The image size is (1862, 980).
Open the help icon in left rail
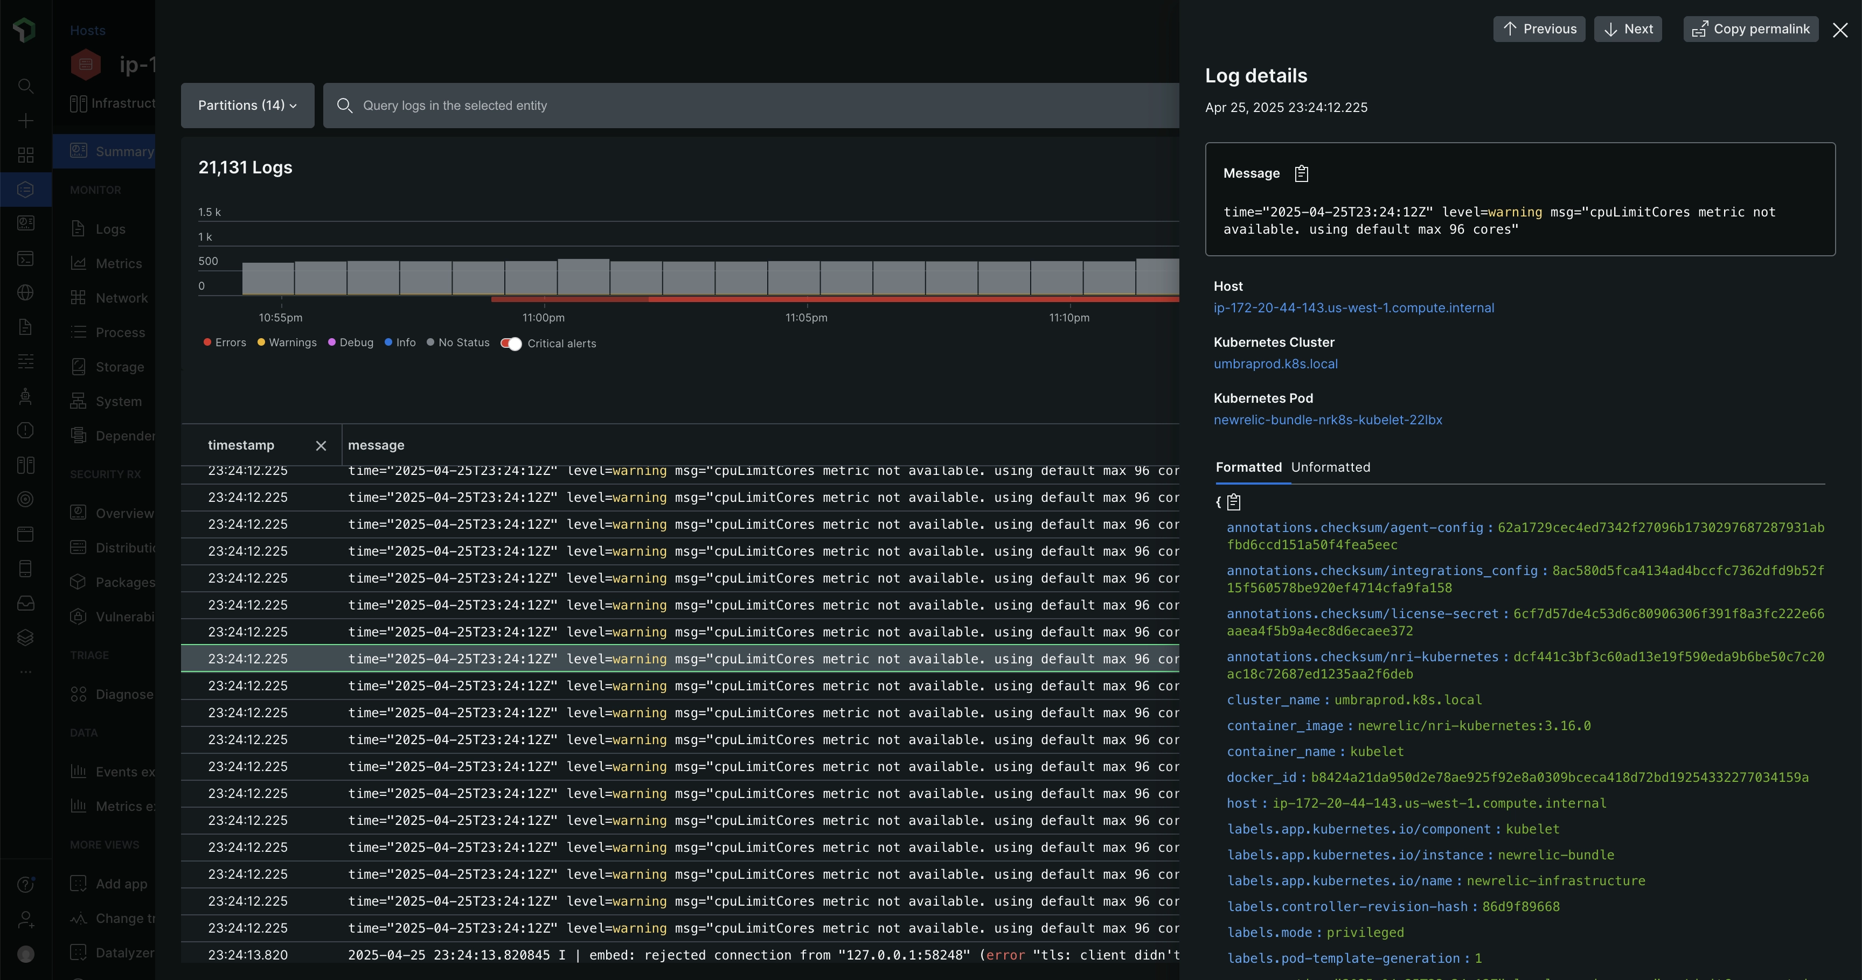pos(25,884)
